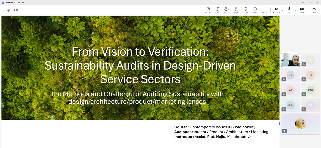Leave the meeting
The width and height of the screenshot is (321, 148).
[314, 10]
